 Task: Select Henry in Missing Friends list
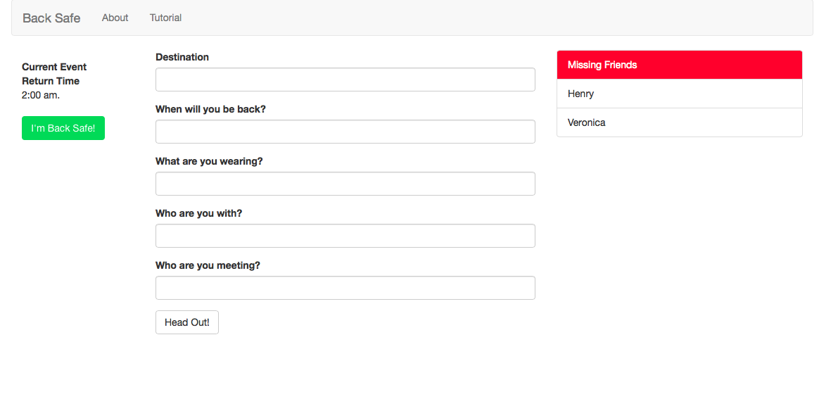point(581,94)
